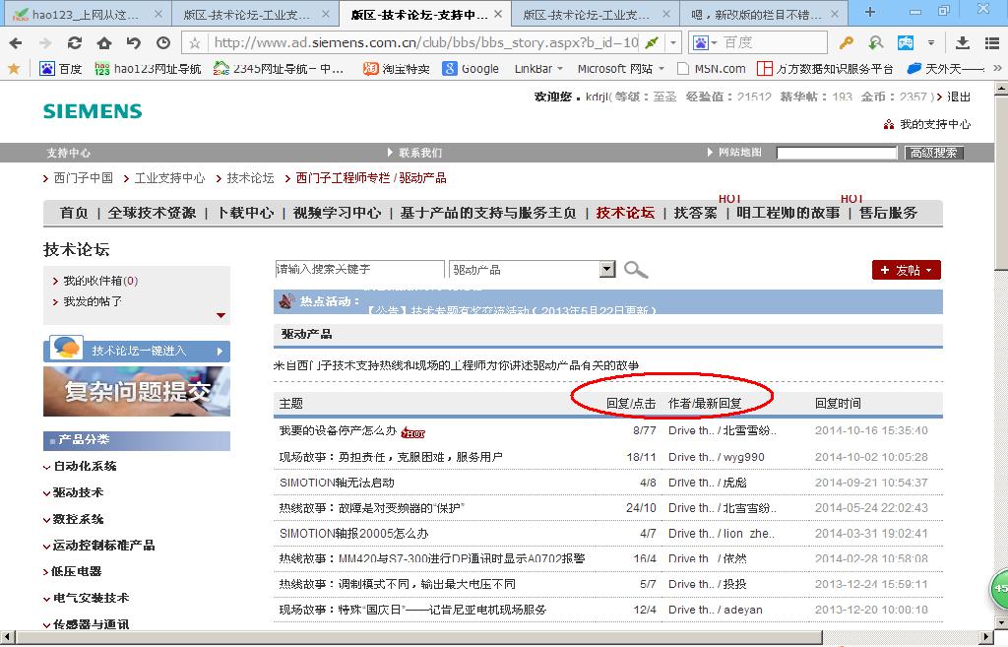Open browsing history clock icon

pyautogui.click(x=163, y=43)
